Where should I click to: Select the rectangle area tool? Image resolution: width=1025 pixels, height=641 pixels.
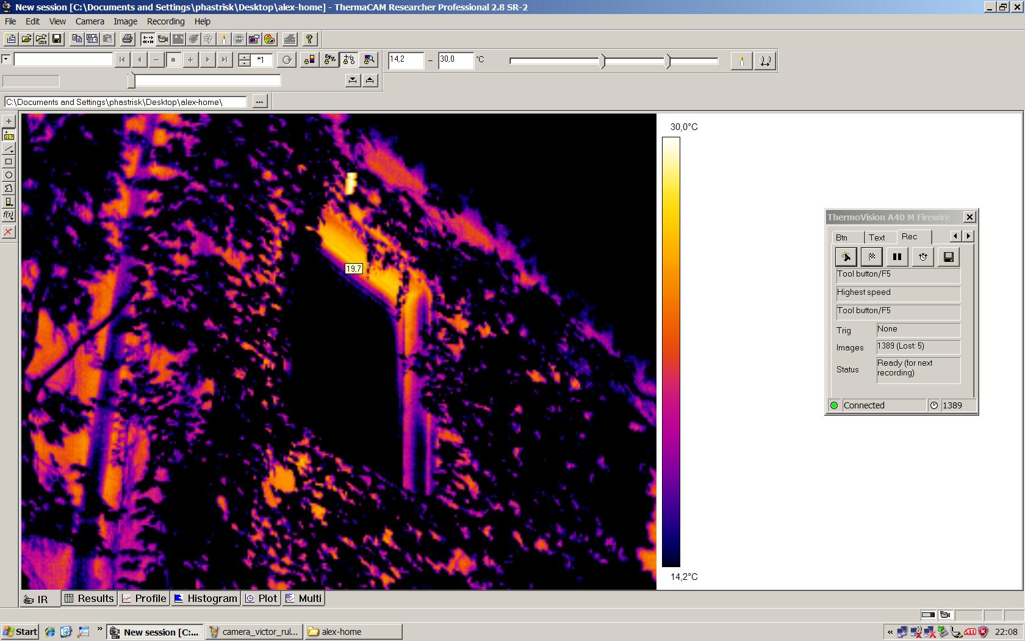point(9,162)
